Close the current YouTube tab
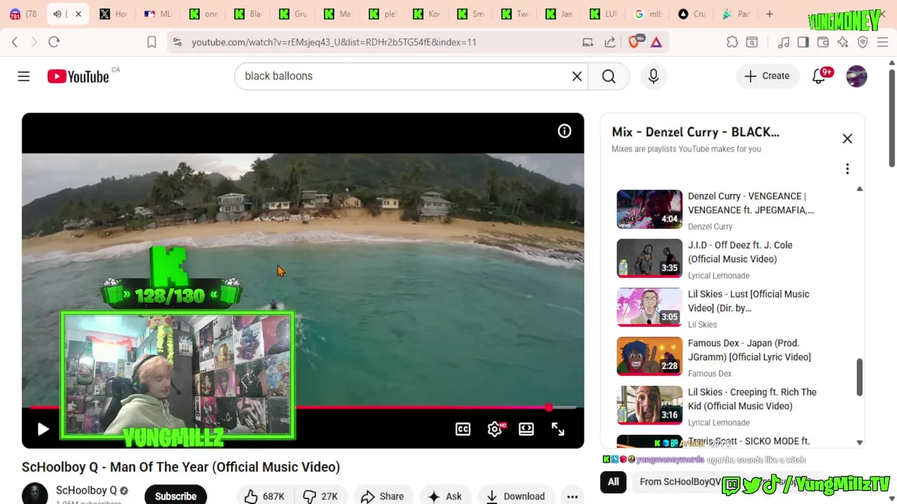The width and height of the screenshot is (897, 504). [78, 14]
